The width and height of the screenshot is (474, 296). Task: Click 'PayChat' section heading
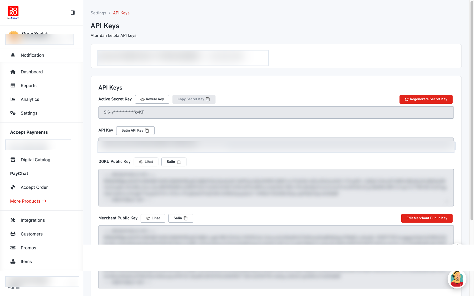19,173
